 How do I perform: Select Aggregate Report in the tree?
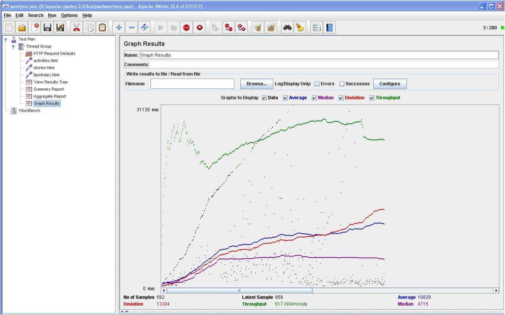[x=49, y=96]
